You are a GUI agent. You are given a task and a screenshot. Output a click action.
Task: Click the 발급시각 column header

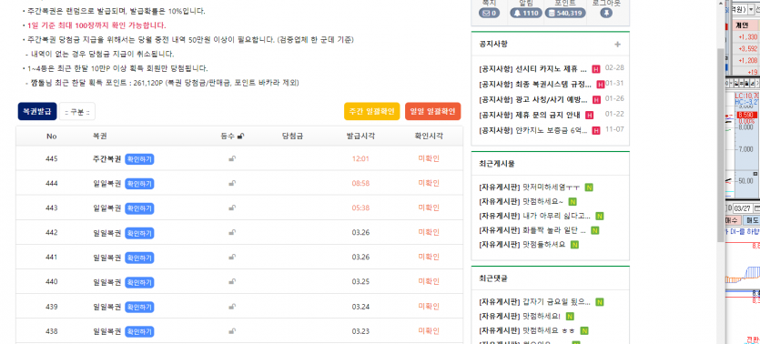point(360,137)
